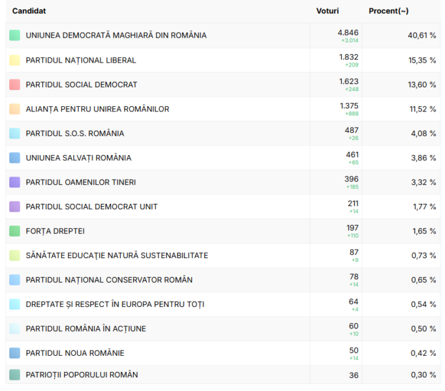Select the Patrioții Poporului Român row
Image resolution: width=445 pixels, height=391 pixels.
pyautogui.click(x=82, y=375)
